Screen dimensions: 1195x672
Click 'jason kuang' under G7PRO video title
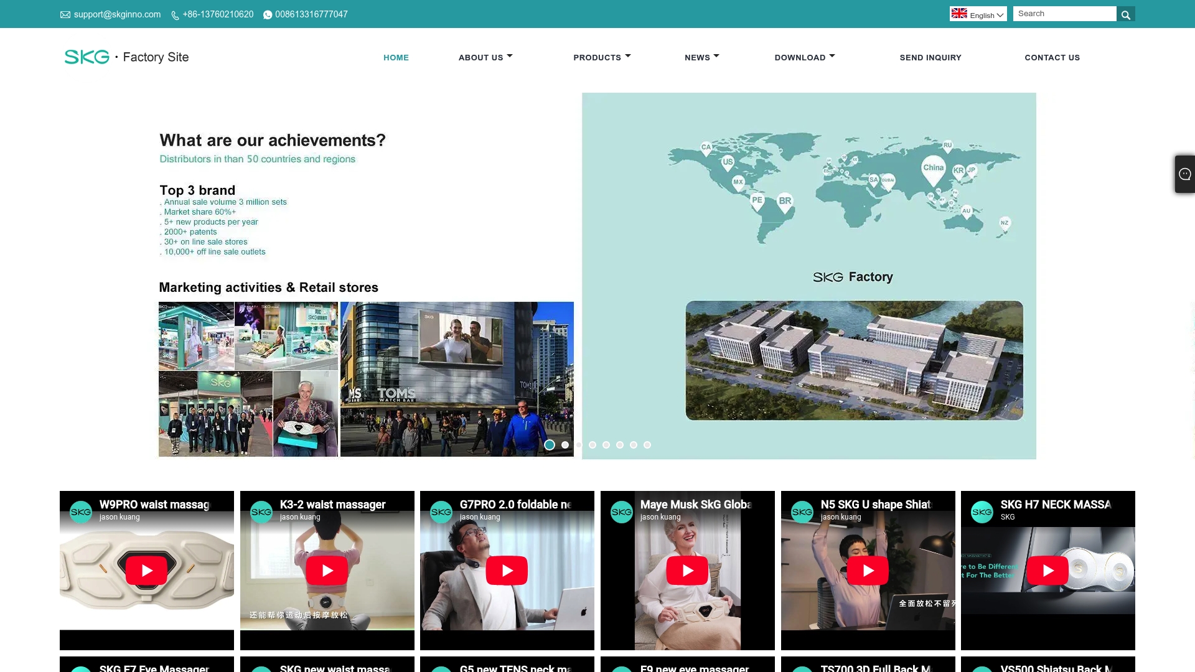[480, 517]
